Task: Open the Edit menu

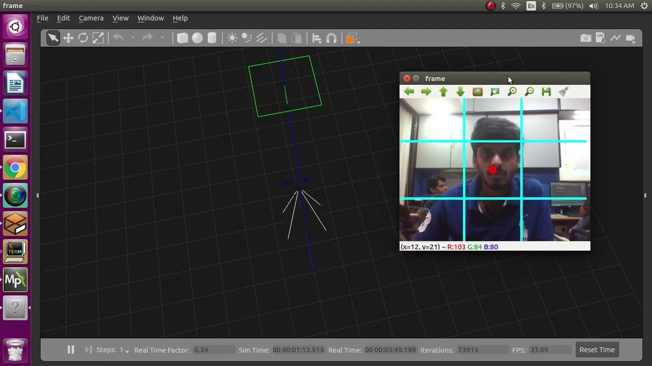Action: 63,18
